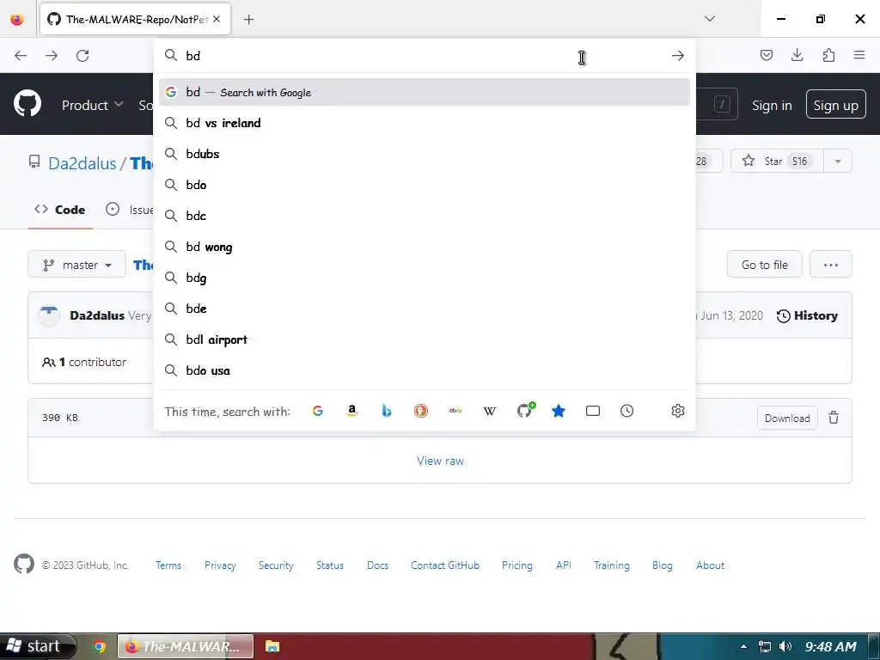Open the extensions puzzle icon
This screenshot has height=660, width=880.
(828, 55)
